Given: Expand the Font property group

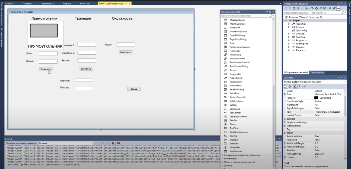Looking at the screenshot, I should pyautogui.click(x=284, y=94).
